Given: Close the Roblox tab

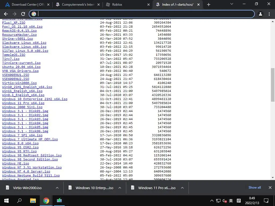Looking at the screenshot, I should [149, 5].
